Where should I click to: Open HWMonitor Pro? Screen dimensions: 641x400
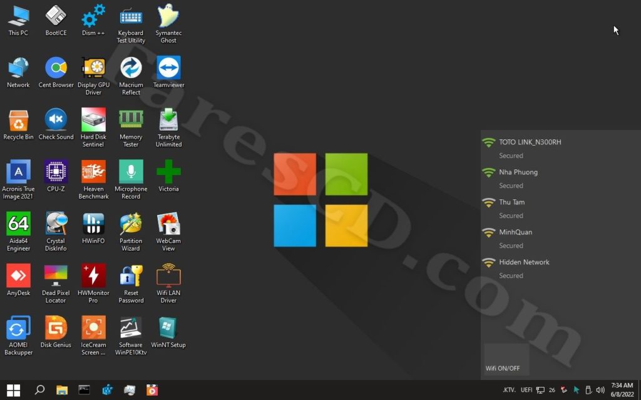93,284
